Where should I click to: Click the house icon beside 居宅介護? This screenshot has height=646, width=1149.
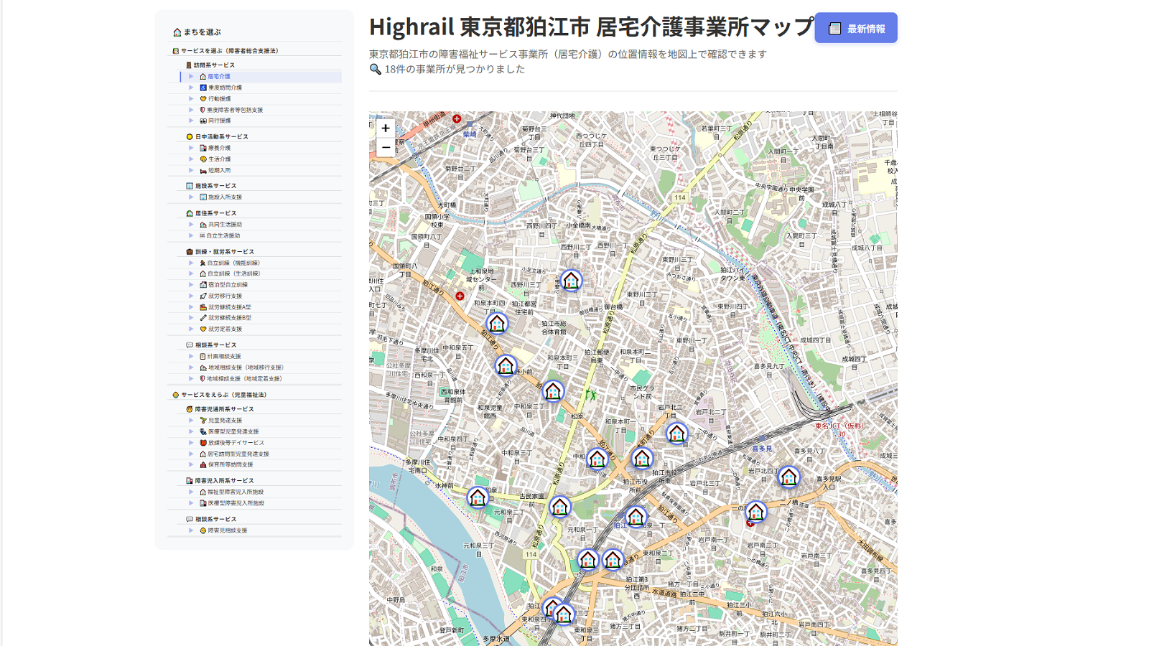(203, 77)
